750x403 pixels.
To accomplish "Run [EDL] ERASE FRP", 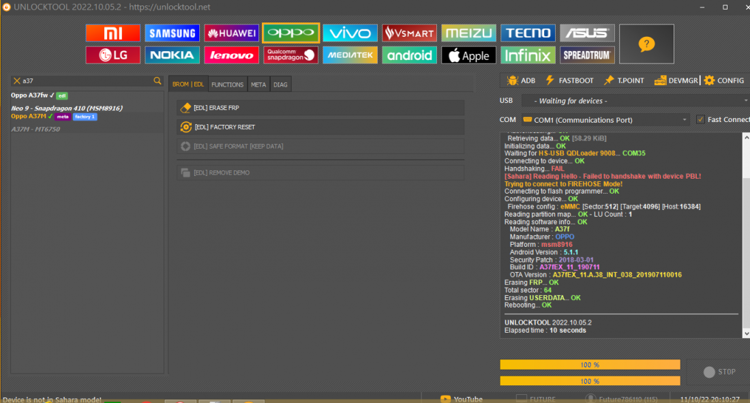I will click(320, 108).
